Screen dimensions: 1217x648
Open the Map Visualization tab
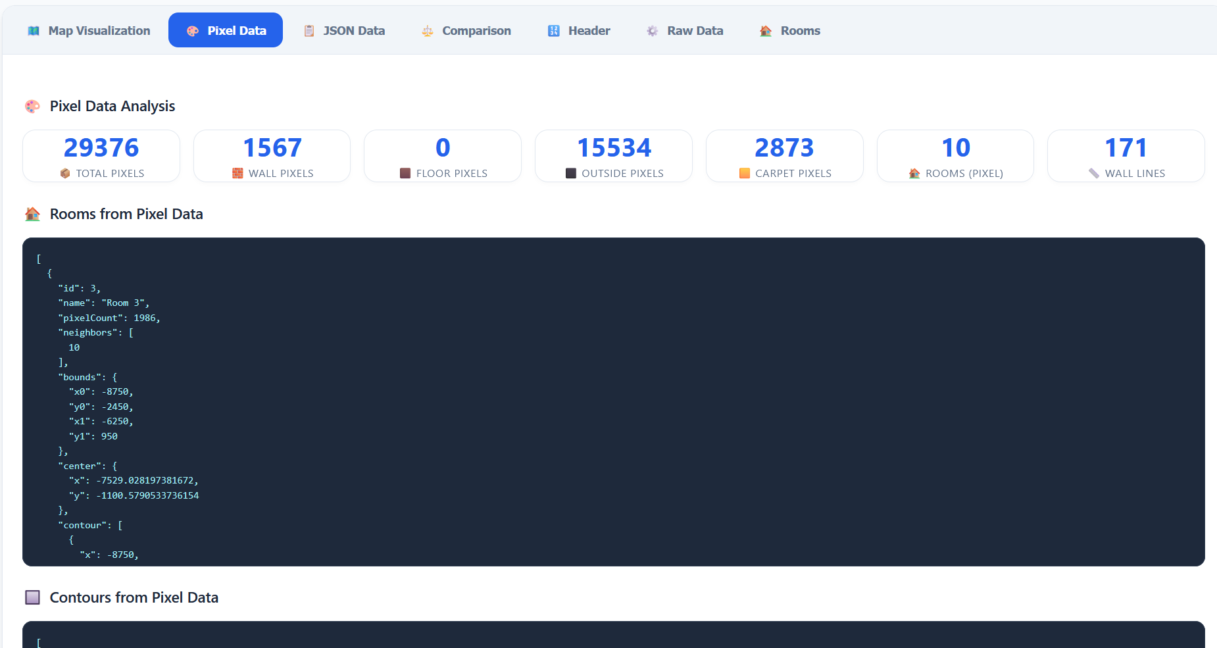89,30
